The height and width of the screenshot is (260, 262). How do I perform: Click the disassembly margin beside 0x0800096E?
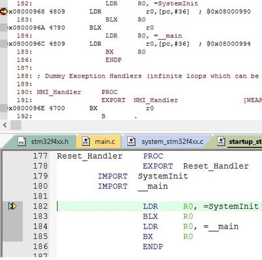pyautogui.click(x=3, y=108)
